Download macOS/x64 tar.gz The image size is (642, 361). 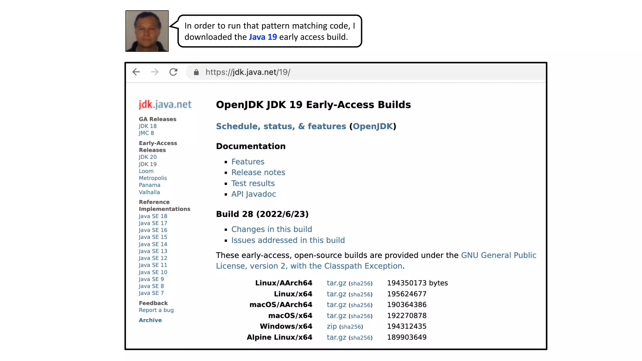(336, 316)
